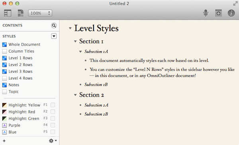Screen dimensions: 239x145
Task: Click the sidebar search magnifier icon
Action: coord(54,26)
